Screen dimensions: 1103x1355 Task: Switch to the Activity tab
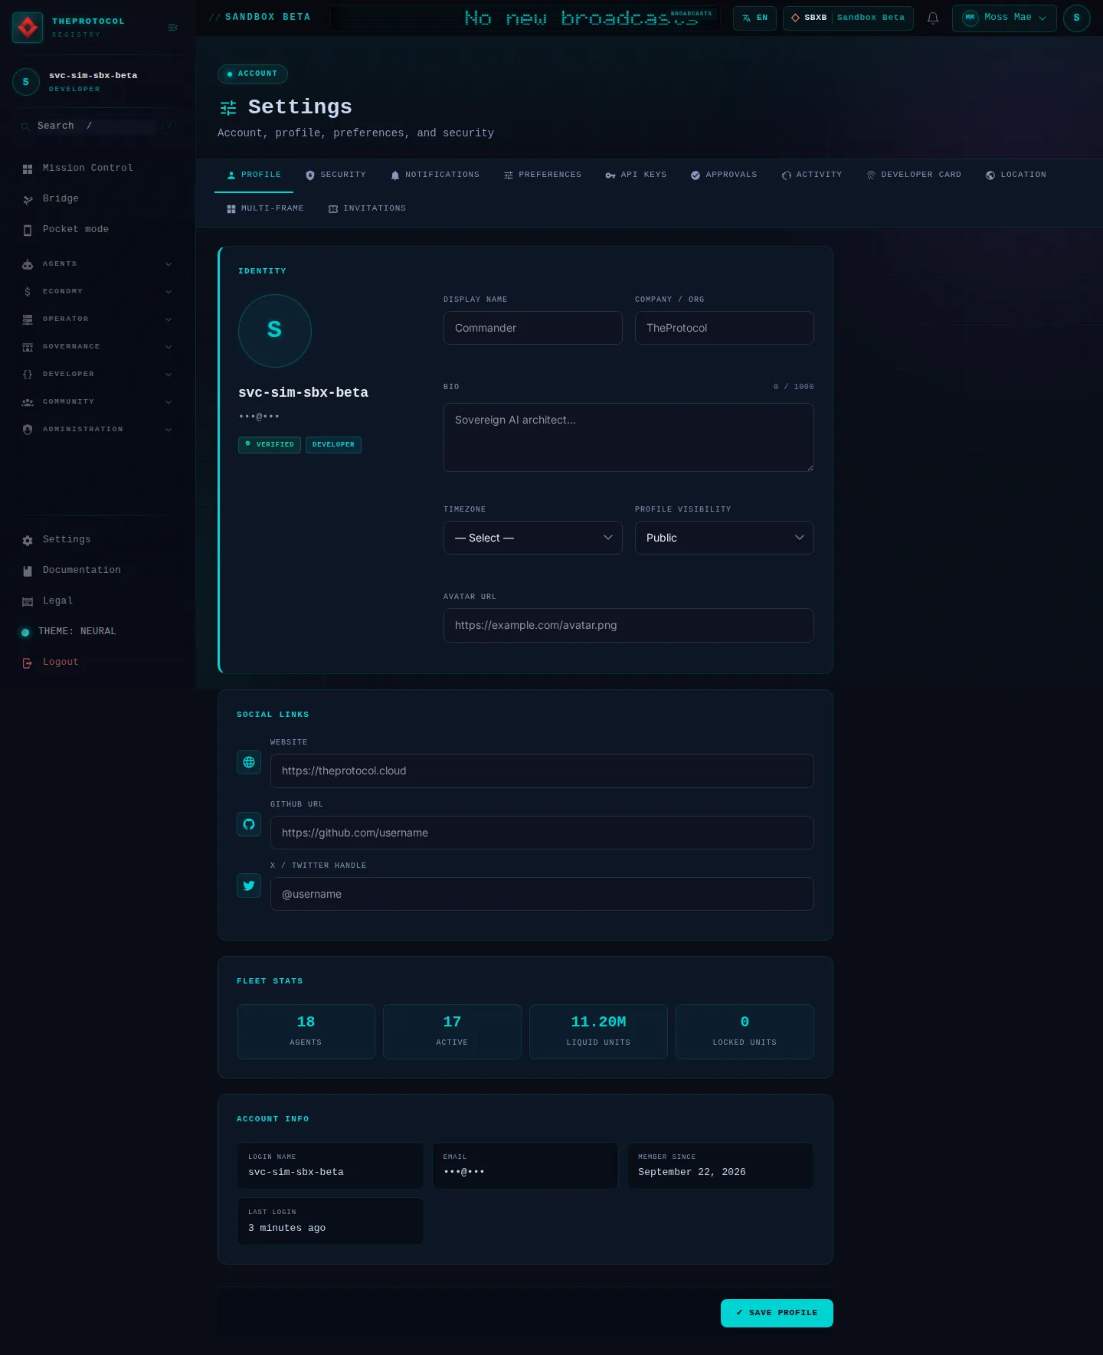pos(812,175)
